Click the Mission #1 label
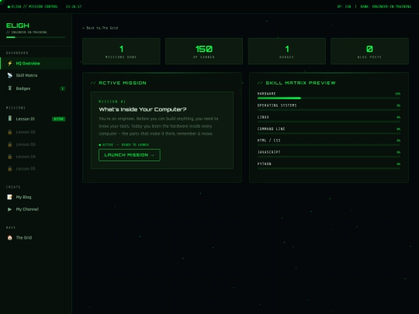 (x=112, y=102)
